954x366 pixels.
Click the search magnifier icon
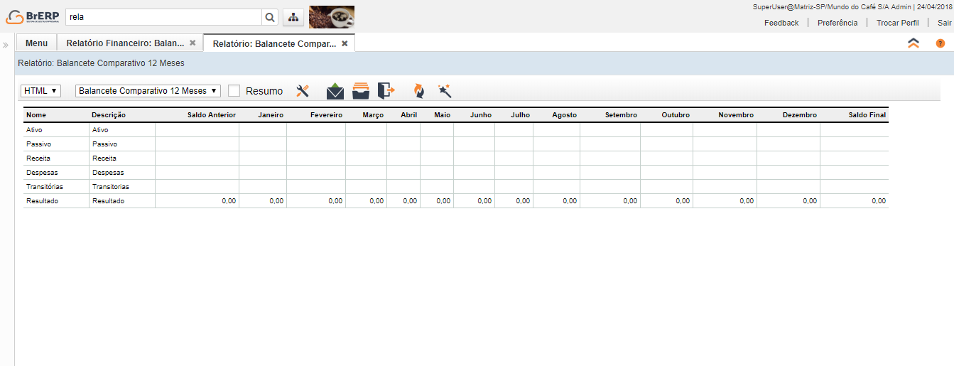coord(270,17)
